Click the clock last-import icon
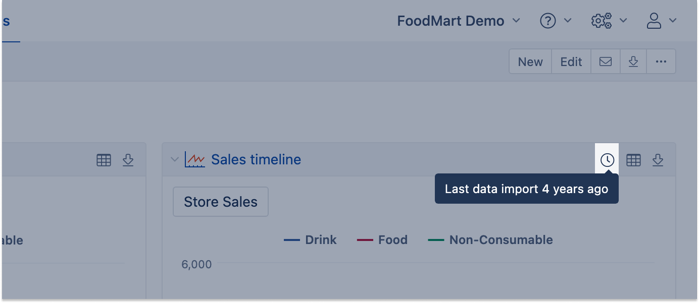 click(x=607, y=160)
